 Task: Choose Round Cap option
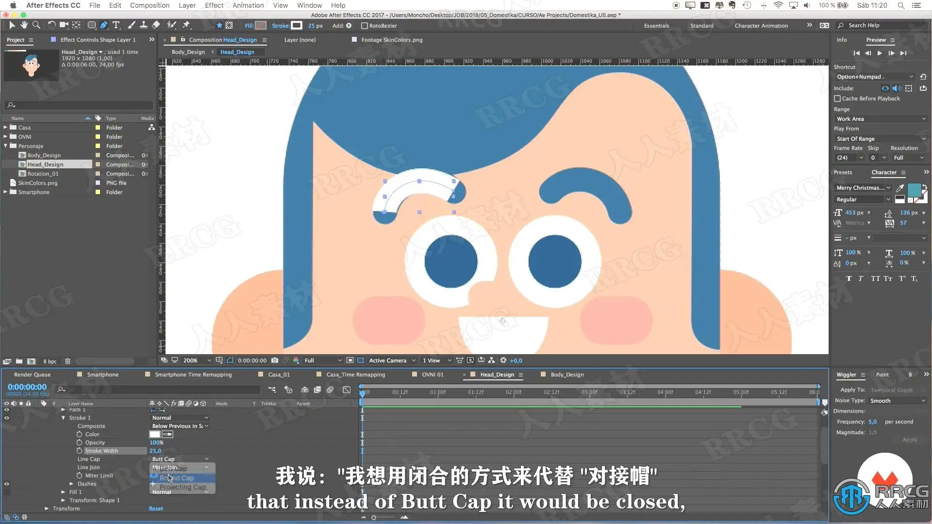click(x=177, y=478)
